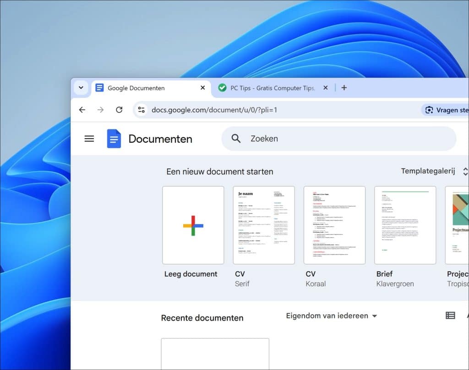Open the CV Koraal template

pos(334,225)
